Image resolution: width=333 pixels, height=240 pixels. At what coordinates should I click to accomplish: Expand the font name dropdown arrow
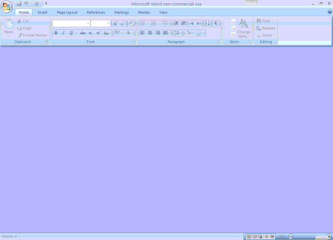pyautogui.click(x=88, y=23)
